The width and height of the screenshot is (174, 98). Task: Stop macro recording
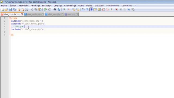pyautogui.click(x=121, y=10)
